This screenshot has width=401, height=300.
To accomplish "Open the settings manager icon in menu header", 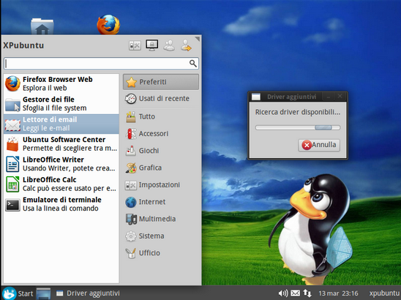I will pyautogui.click(x=135, y=45).
